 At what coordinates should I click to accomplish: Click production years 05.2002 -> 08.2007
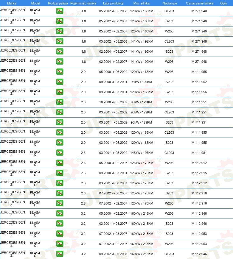click(x=113, y=21)
